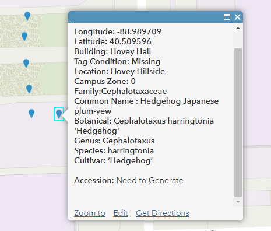271x231 pixels.
Task: Click the Location: Hovey Hillside text
Action: click(119, 71)
